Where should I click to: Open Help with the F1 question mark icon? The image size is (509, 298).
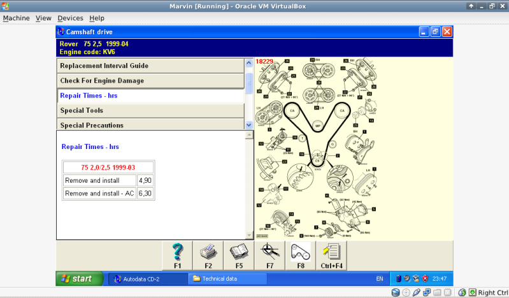[177, 255]
